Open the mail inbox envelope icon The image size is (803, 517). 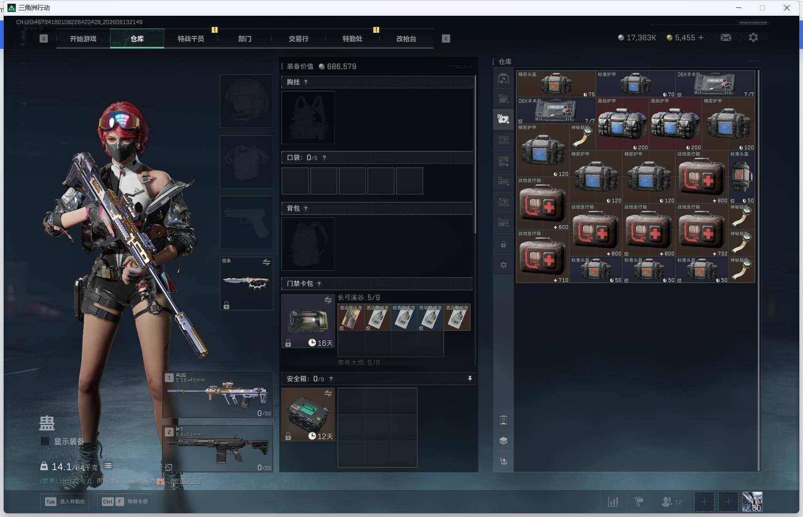click(x=726, y=38)
